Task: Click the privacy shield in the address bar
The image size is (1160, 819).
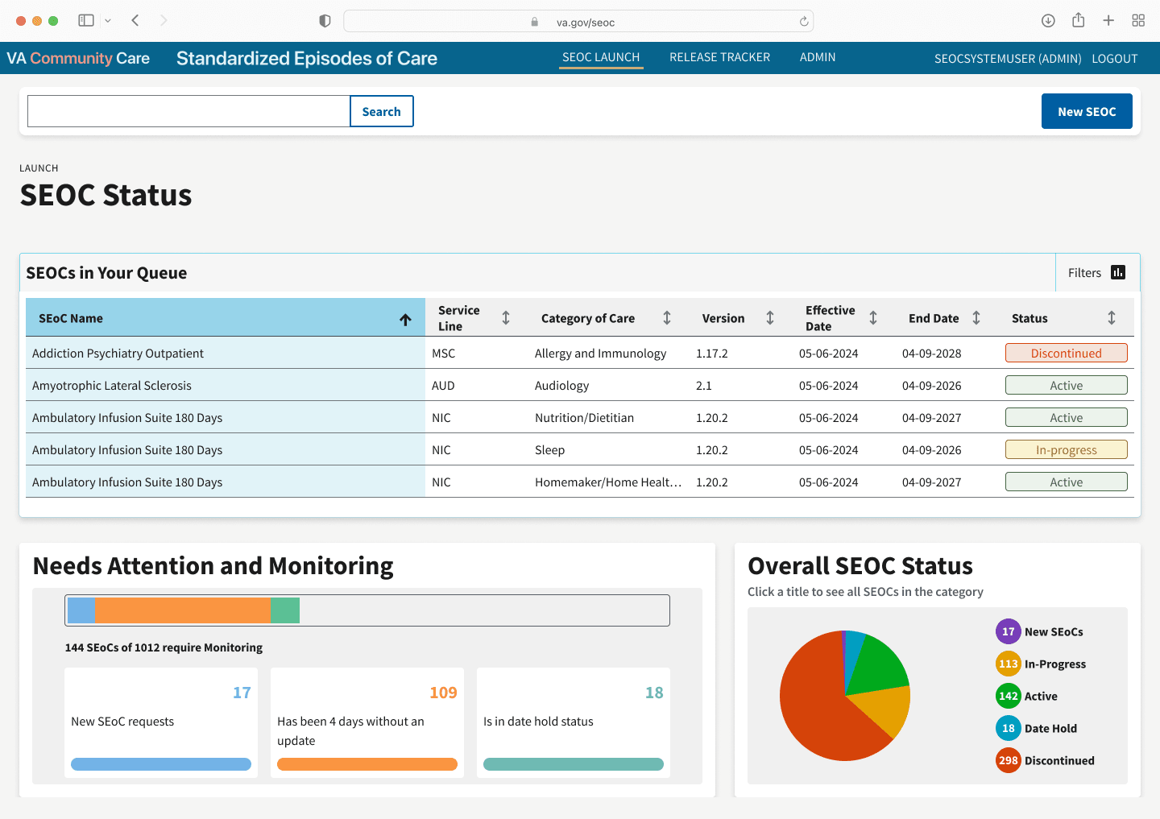Action: coord(325,20)
